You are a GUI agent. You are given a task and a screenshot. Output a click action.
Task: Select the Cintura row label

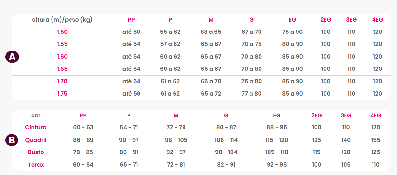[36, 127]
